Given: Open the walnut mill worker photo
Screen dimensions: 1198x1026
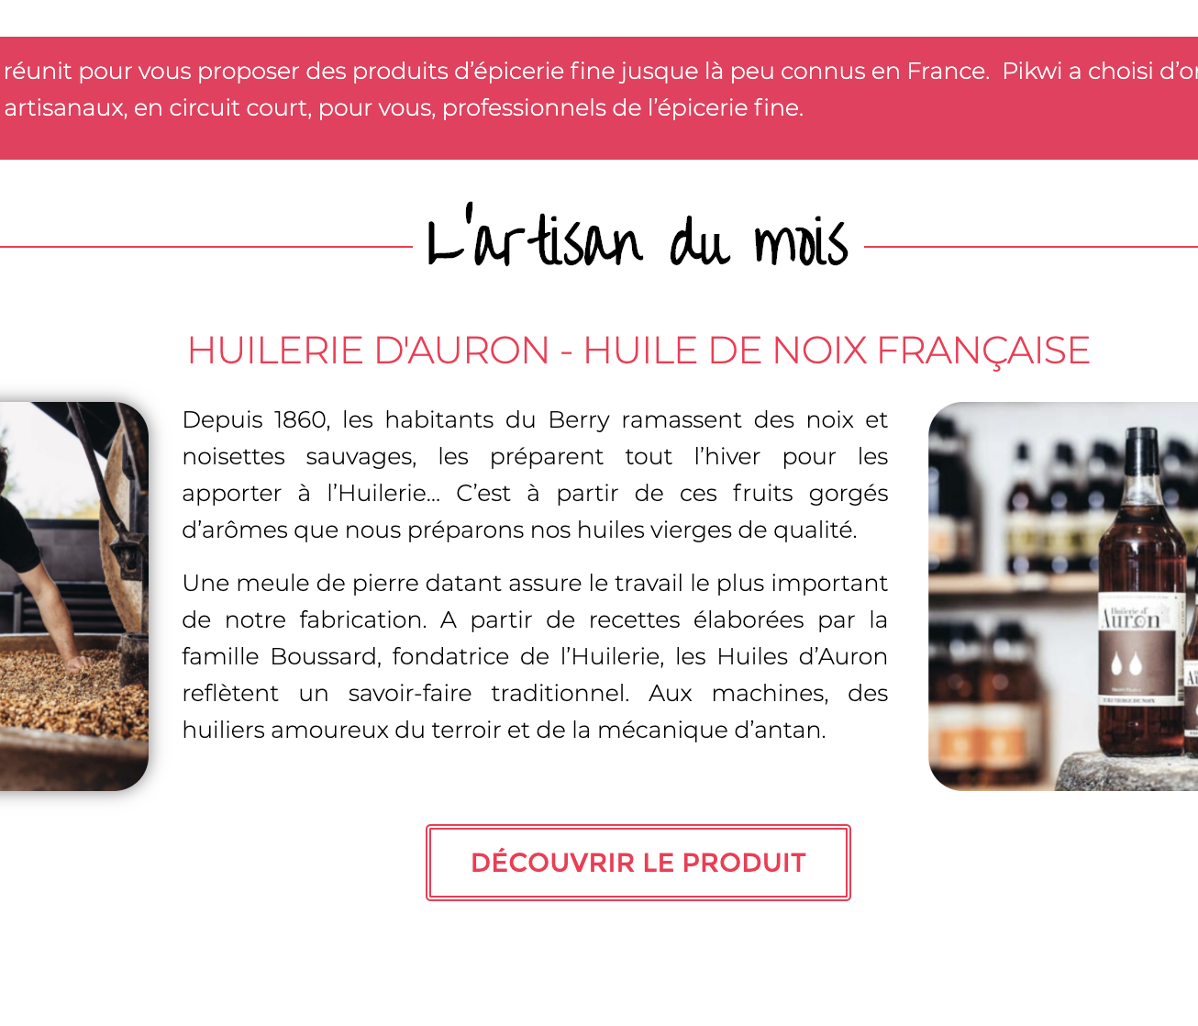Looking at the screenshot, I should [x=74, y=597].
